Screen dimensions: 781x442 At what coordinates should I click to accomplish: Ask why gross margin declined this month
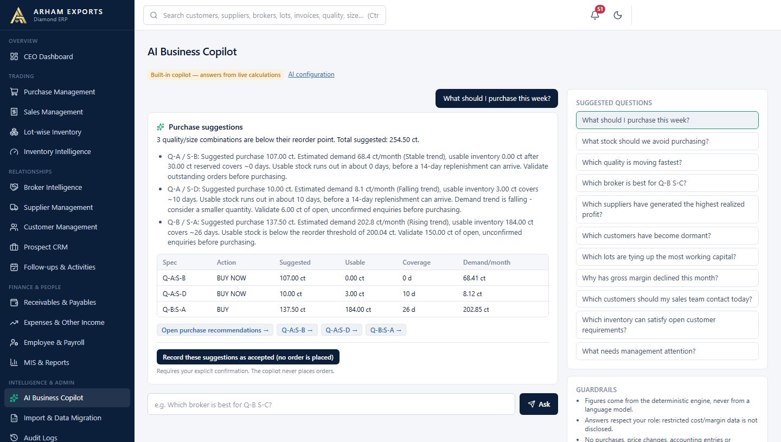coord(667,278)
